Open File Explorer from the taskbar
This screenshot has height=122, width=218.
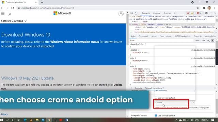coord(37,120)
